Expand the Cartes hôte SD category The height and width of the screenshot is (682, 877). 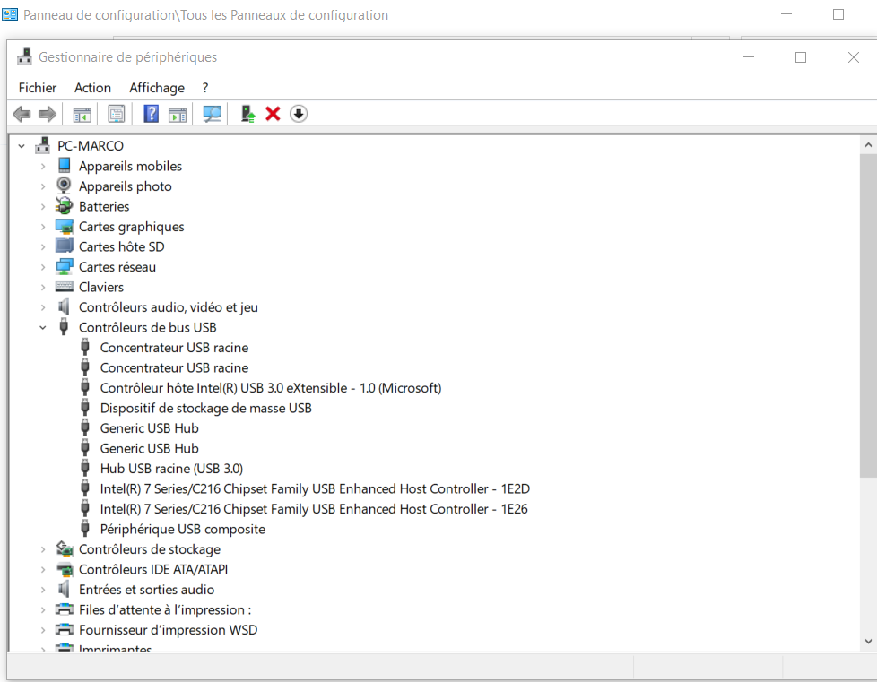43,246
